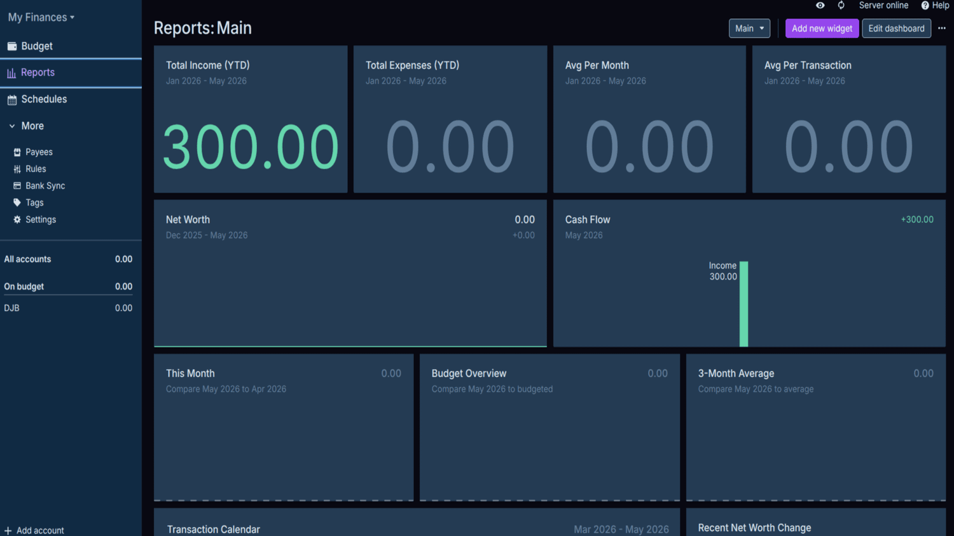Click the Tags label icon
The width and height of the screenshot is (954, 536).
tap(17, 203)
